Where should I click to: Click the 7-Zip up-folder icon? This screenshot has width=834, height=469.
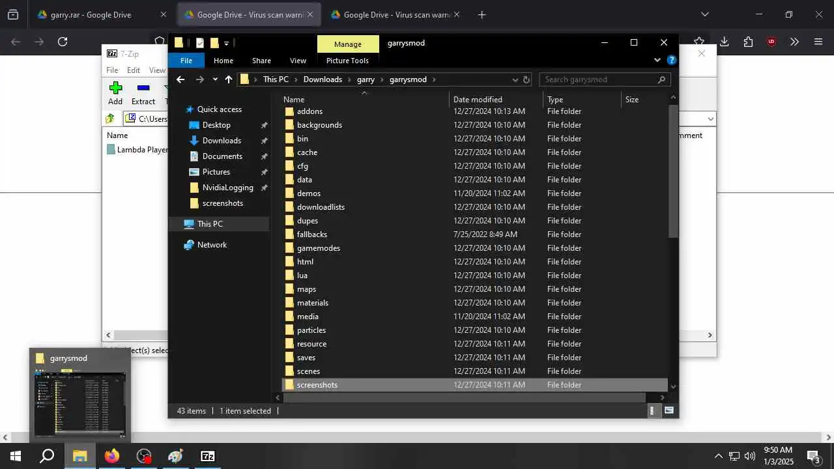[110, 119]
